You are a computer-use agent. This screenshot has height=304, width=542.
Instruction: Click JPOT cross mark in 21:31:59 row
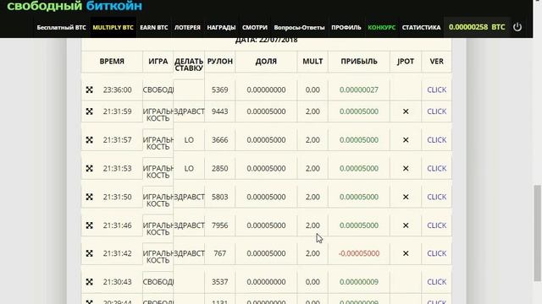pyautogui.click(x=406, y=111)
